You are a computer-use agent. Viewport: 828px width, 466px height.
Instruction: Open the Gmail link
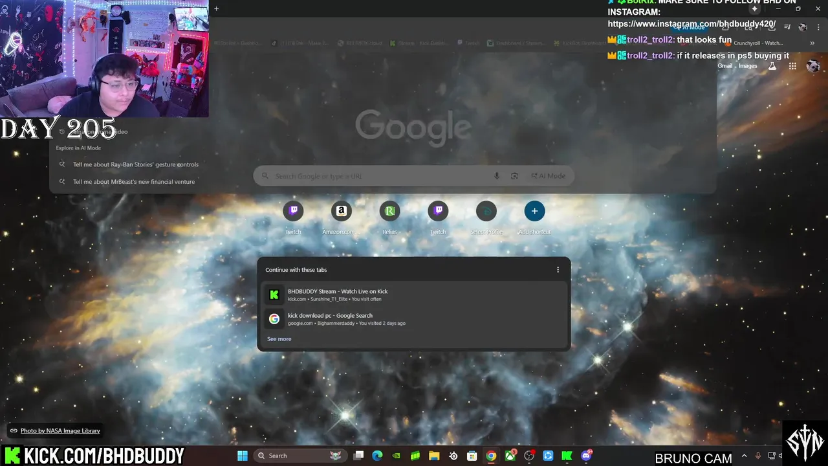724,66
